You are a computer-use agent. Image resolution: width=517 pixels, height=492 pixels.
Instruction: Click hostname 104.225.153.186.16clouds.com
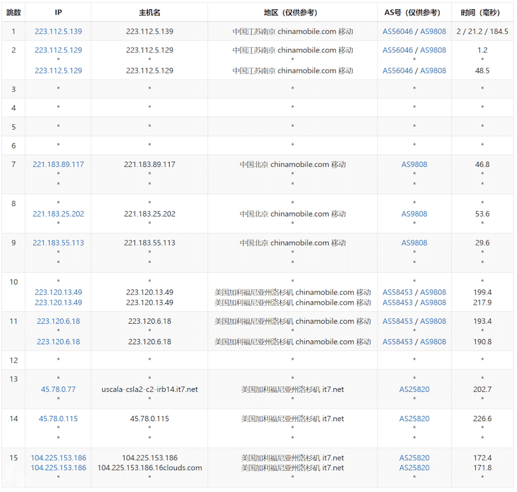(x=149, y=468)
